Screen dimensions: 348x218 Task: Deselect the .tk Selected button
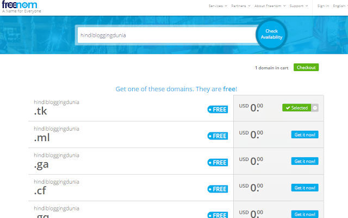click(x=297, y=108)
